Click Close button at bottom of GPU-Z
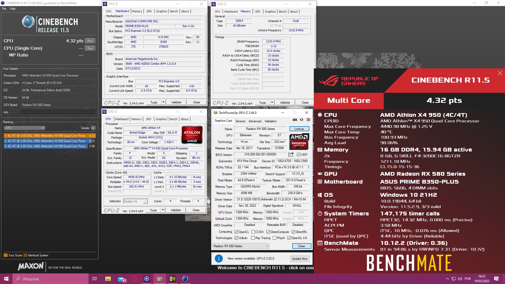The image size is (505, 284). coord(301,246)
